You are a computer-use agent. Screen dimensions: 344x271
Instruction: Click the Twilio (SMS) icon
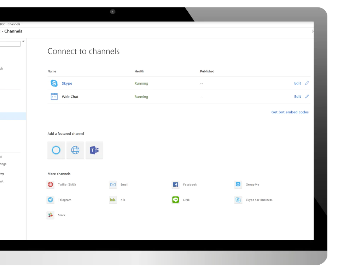[x=51, y=185]
